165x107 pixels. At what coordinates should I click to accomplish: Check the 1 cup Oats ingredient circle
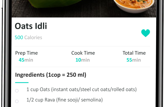click(17, 91)
